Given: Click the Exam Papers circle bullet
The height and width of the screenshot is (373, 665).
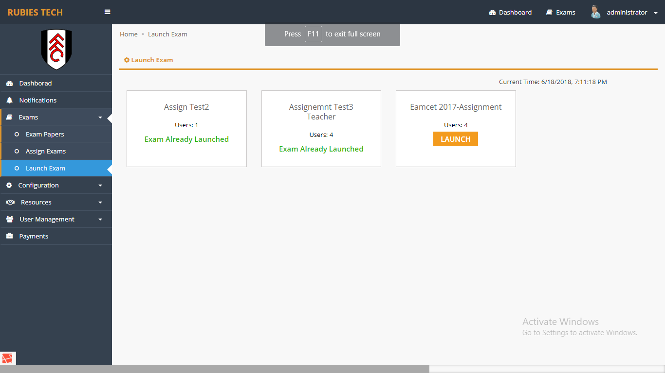Looking at the screenshot, I should tap(17, 135).
